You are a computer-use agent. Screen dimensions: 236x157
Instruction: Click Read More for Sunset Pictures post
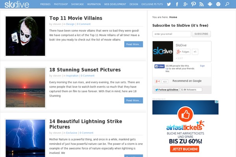coord(133,100)
